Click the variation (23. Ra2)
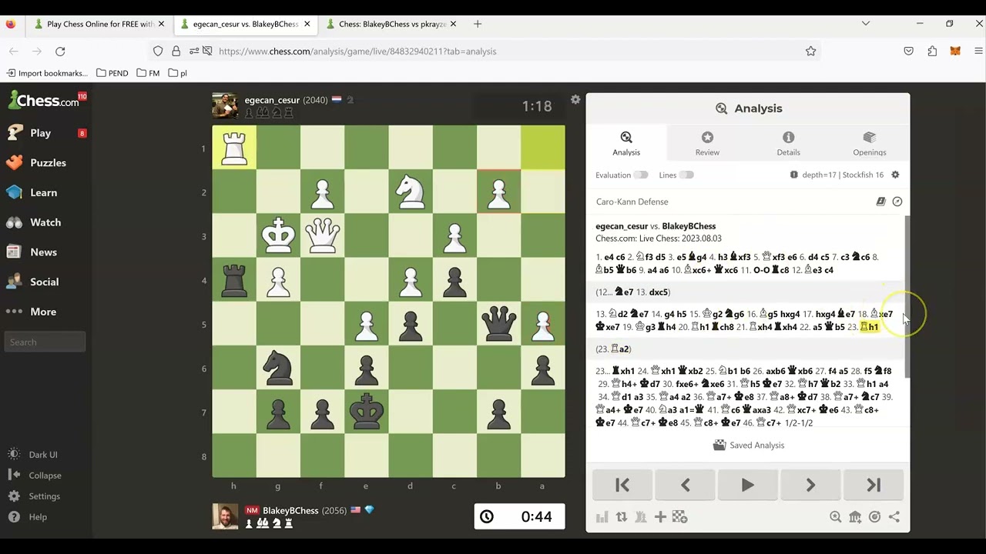 tap(613, 349)
